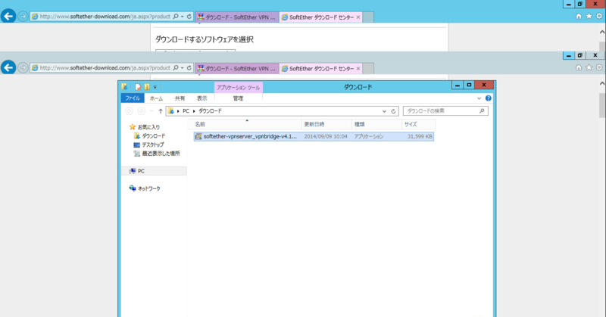Expand the Explorer ribbon with the chevron

479,98
